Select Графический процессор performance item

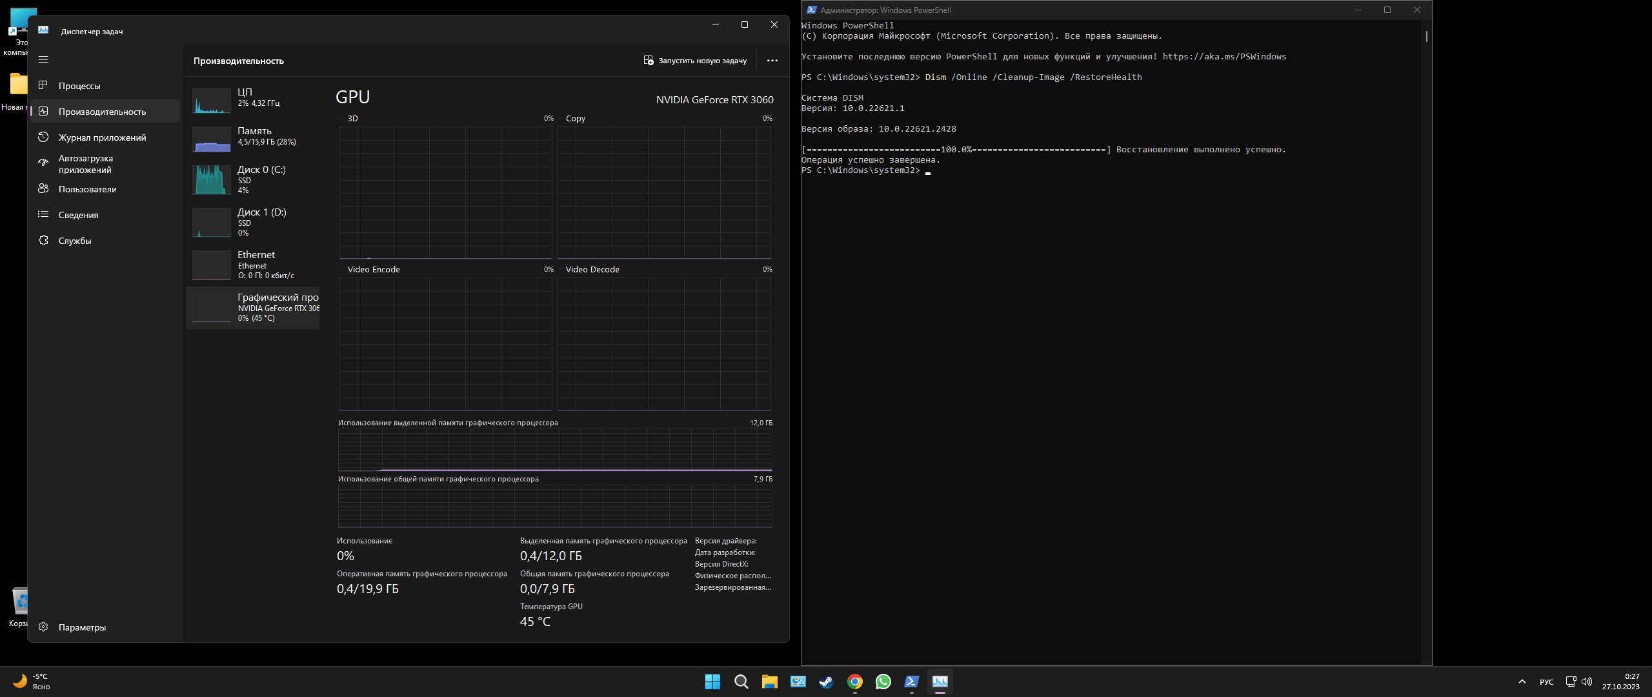click(x=252, y=308)
